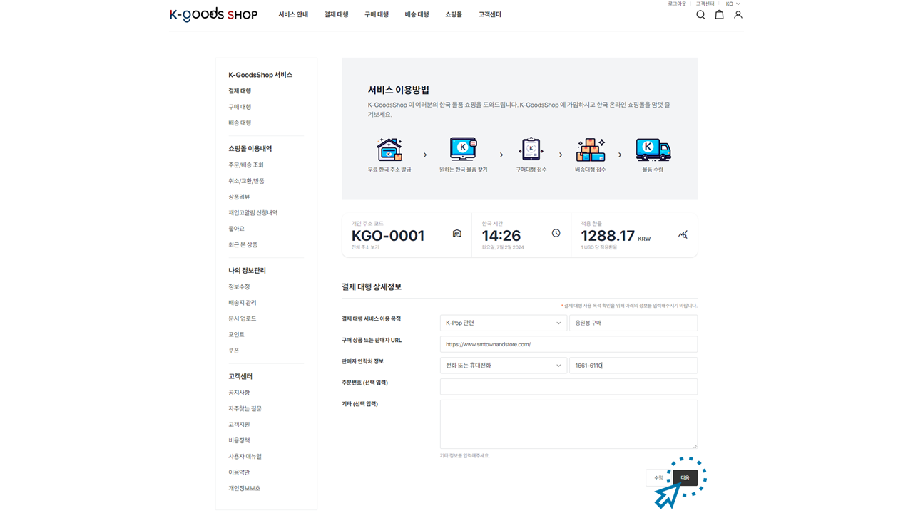Viewport: 913px width, 513px height.
Task: Expand the 전화 또는 휴대전화 dropdown
Action: click(x=503, y=366)
